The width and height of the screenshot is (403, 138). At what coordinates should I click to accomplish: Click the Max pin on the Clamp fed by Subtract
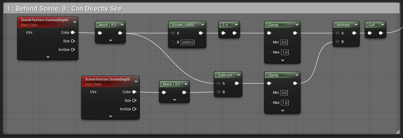click(269, 103)
